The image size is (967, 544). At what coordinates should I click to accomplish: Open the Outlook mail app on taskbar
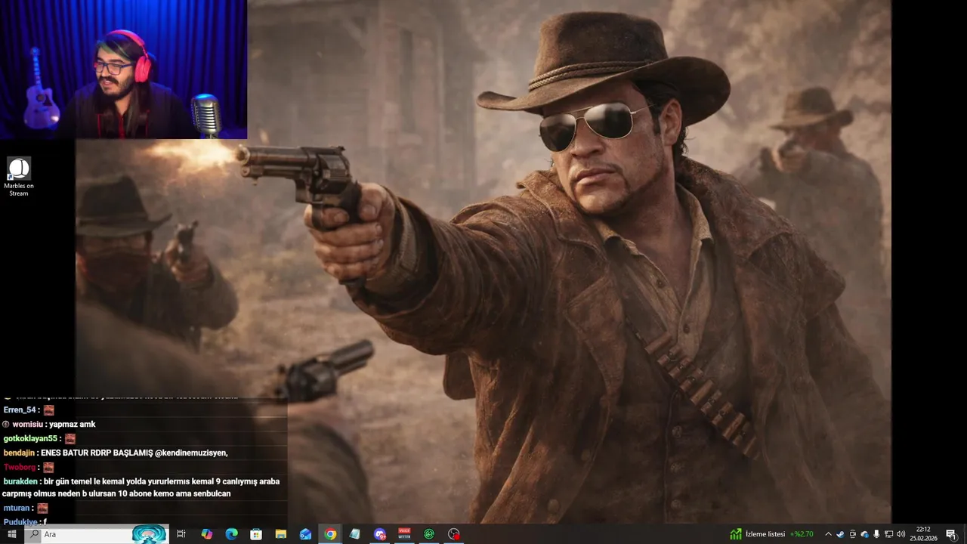pos(305,534)
